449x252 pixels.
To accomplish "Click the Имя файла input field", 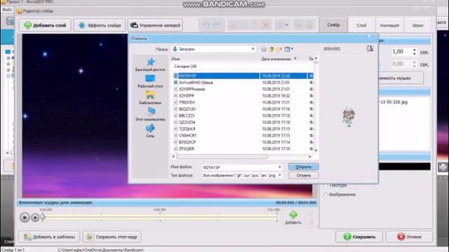I will tap(239, 167).
